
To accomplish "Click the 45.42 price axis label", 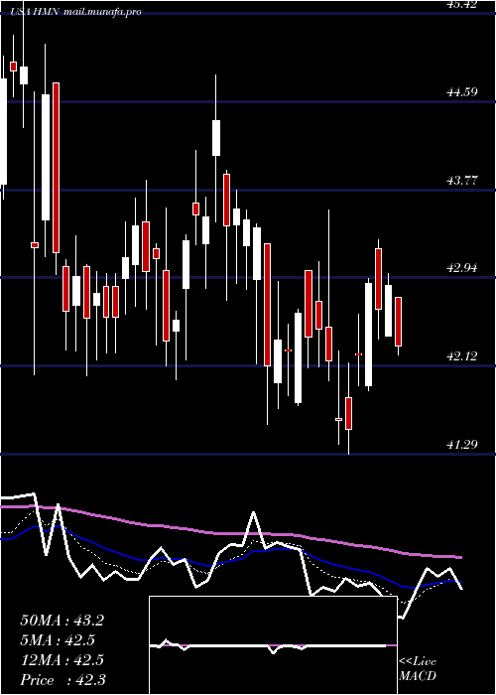I will [464, 4].
